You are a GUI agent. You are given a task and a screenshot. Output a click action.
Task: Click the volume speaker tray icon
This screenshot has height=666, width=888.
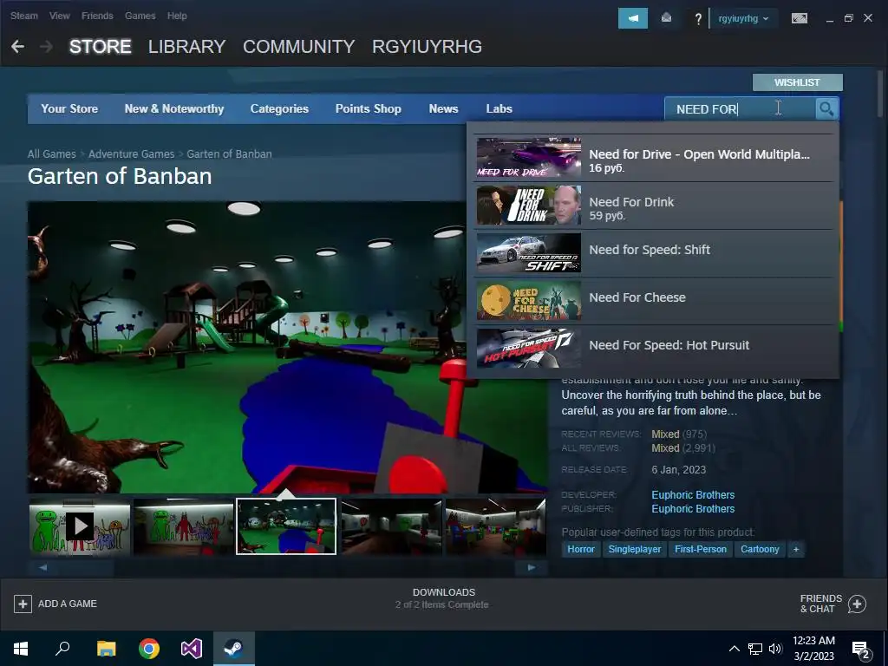click(x=775, y=649)
